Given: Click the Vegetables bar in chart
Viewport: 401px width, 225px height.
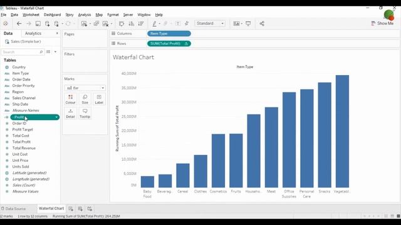Looking at the screenshot, I should [x=342, y=131].
